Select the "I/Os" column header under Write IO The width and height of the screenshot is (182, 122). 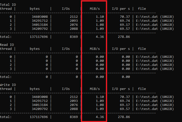[66, 89]
